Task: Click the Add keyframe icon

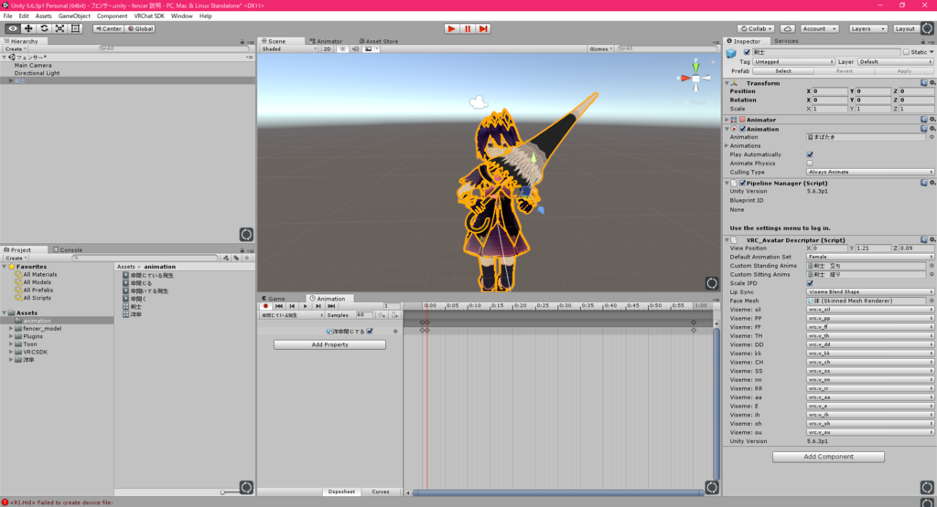Action: tap(382, 315)
